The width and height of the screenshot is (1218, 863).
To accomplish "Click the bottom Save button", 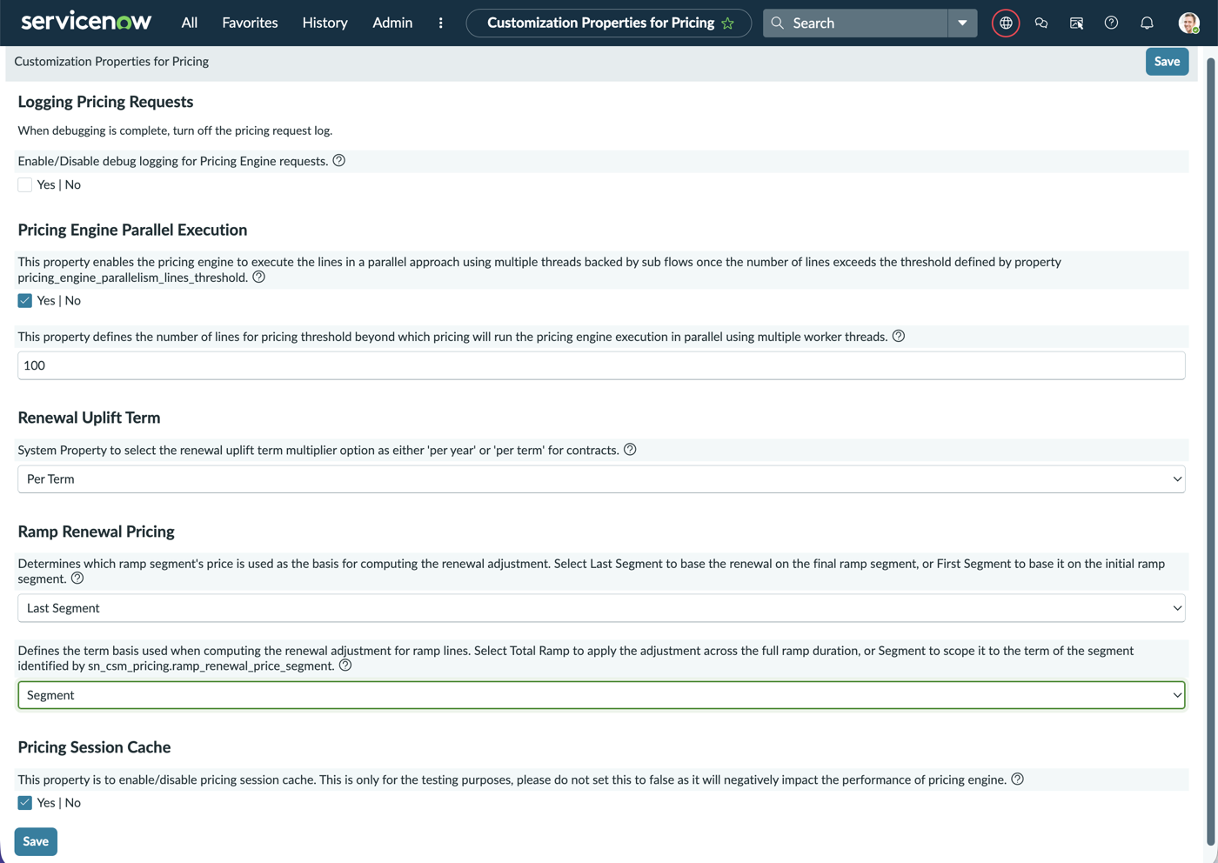I will [36, 841].
